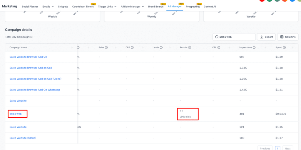Go to Previous page
This screenshot has height=150, width=301.
(265, 149)
